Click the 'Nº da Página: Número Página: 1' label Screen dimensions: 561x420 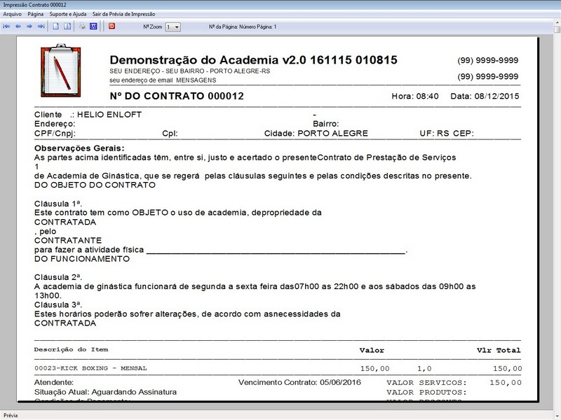[x=243, y=27]
